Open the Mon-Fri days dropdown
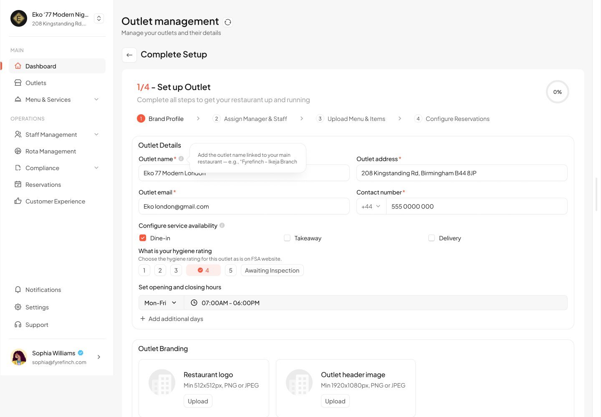This screenshot has width=601, height=417. 161,303
